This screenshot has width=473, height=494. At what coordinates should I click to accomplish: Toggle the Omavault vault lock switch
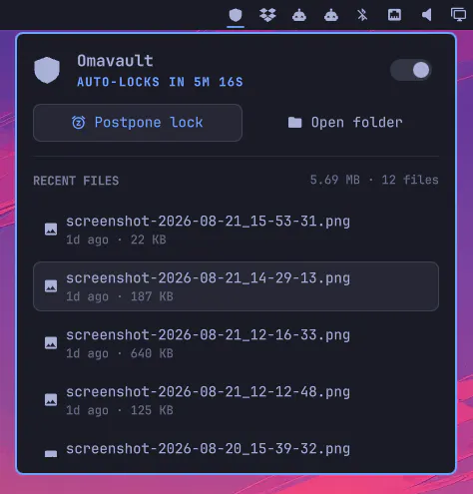[411, 70]
